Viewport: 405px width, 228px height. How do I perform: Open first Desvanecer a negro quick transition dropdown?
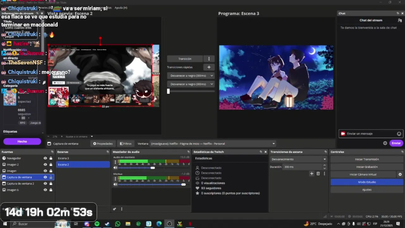tap(191, 76)
